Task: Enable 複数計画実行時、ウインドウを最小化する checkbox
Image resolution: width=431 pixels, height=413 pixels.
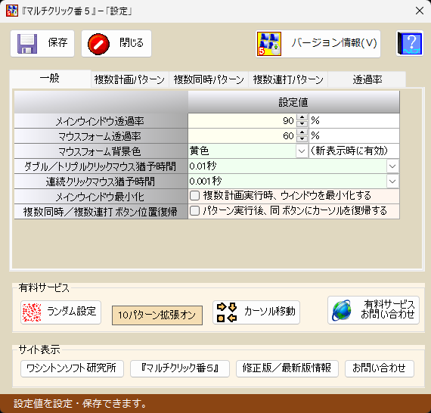Action: click(x=194, y=196)
